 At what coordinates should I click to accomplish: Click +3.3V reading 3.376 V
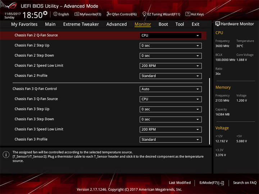coord(221,155)
